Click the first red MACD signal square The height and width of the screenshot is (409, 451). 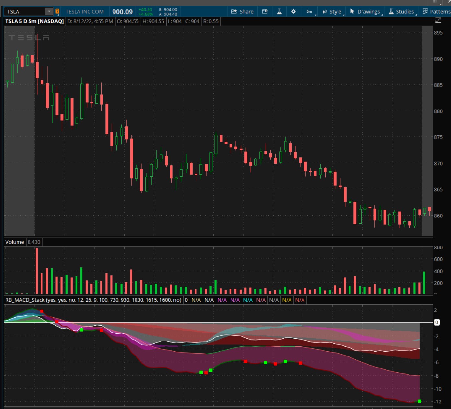pyautogui.click(x=42, y=311)
